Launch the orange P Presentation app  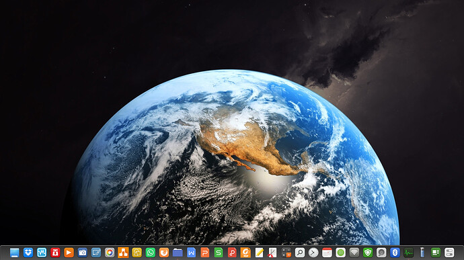coord(205,253)
